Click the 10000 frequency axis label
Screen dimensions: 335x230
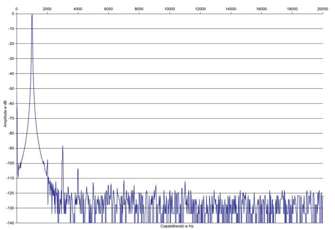pyautogui.click(x=170, y=9)
